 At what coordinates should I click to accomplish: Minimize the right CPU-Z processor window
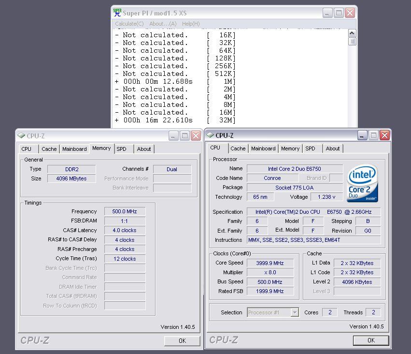point(362,135)
